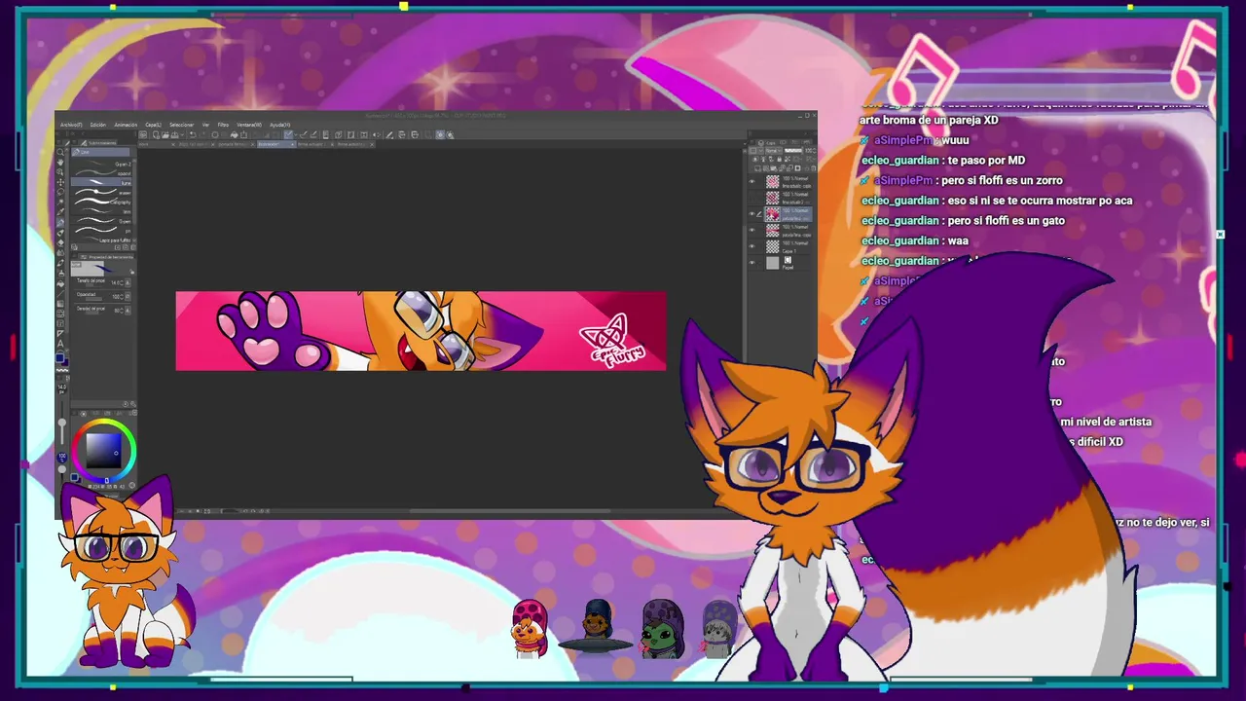Toggle the lock layer padlock icon
Viewport: 1246px width, 701px height.
coord(780,159)
